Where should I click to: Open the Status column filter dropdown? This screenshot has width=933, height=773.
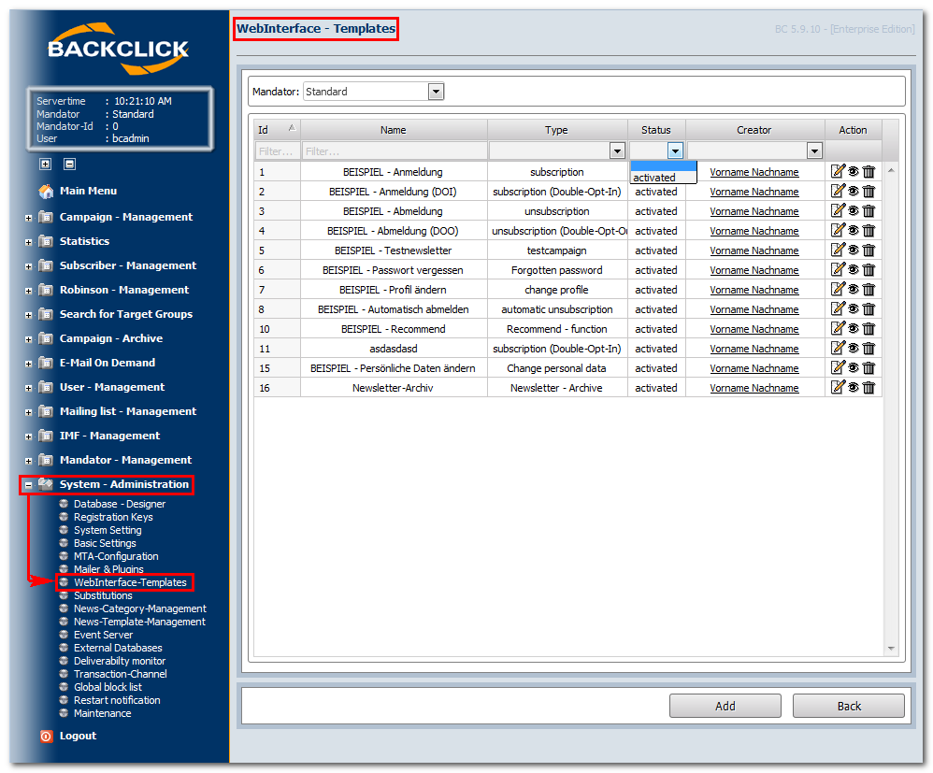tap(675, 151)
